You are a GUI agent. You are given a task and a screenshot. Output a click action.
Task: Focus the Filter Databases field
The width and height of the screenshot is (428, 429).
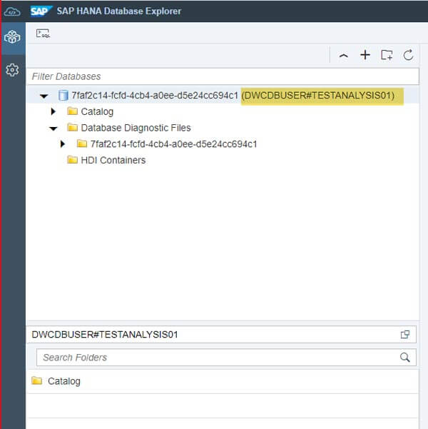coord(223,76)
